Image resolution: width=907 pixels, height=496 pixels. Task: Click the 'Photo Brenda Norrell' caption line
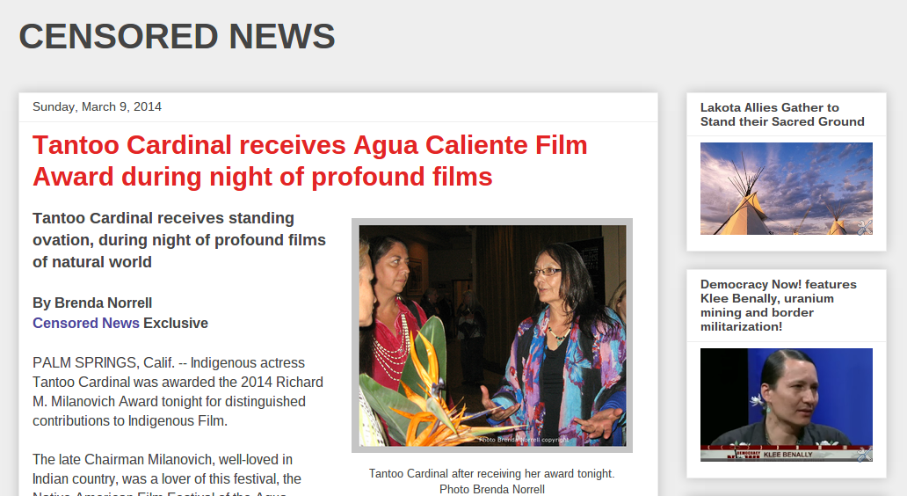tap(492, 489)
